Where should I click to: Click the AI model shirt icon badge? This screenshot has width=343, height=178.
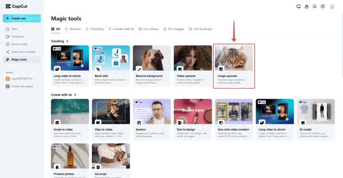point(303,123)
